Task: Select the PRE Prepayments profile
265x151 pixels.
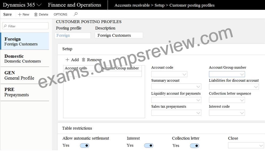Action: point(25,92)
